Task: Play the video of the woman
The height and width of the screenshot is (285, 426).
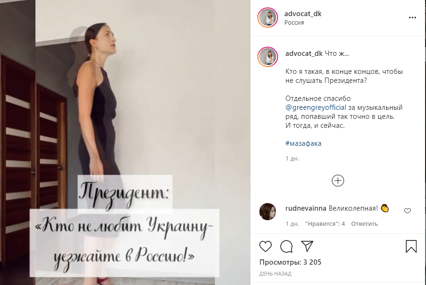Action: click(x=125, y=142)
